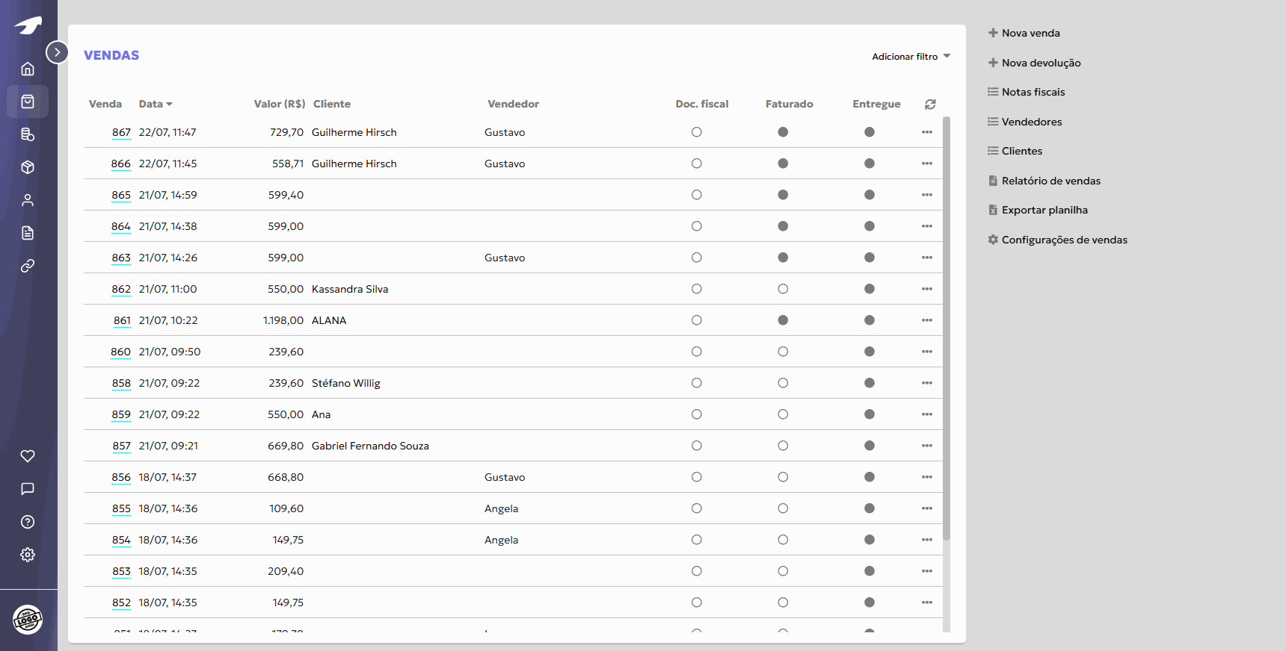This screenshot has width=1286, height=651.
Task: Open the customers person icon
Action: pyautogui.click(x=28, y=200)
